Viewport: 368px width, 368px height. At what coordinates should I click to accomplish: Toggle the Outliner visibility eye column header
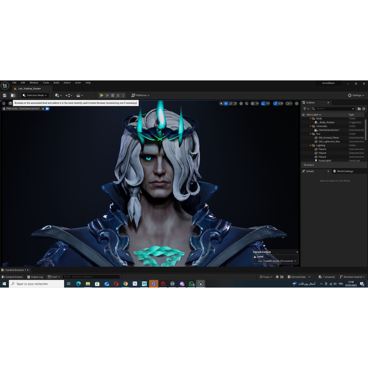[303, 115]
